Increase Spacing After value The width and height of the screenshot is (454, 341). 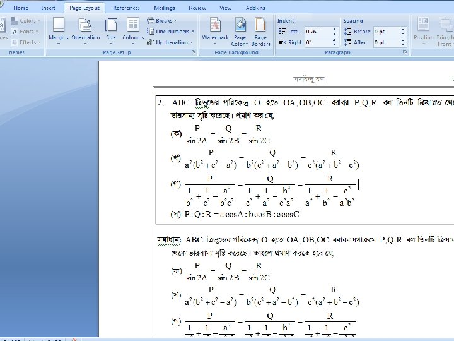[403, 40]
